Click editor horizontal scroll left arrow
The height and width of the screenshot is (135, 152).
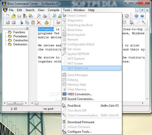32,103
